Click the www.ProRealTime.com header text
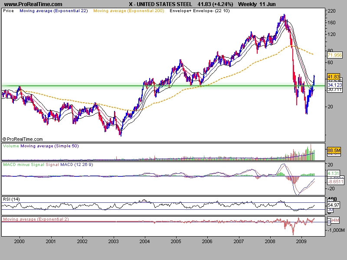 pyautogui.click(x=33, y=4)
